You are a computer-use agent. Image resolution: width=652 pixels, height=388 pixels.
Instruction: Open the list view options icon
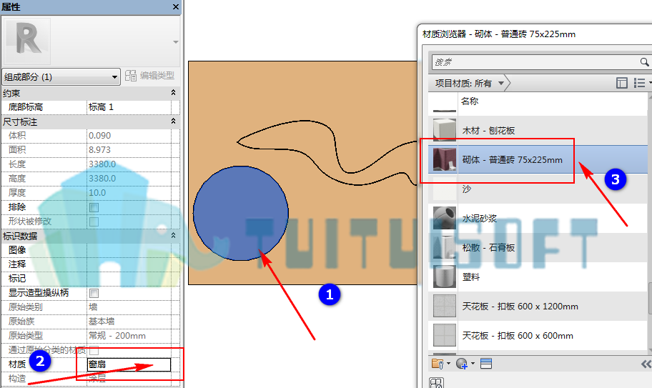pos(641,83)
